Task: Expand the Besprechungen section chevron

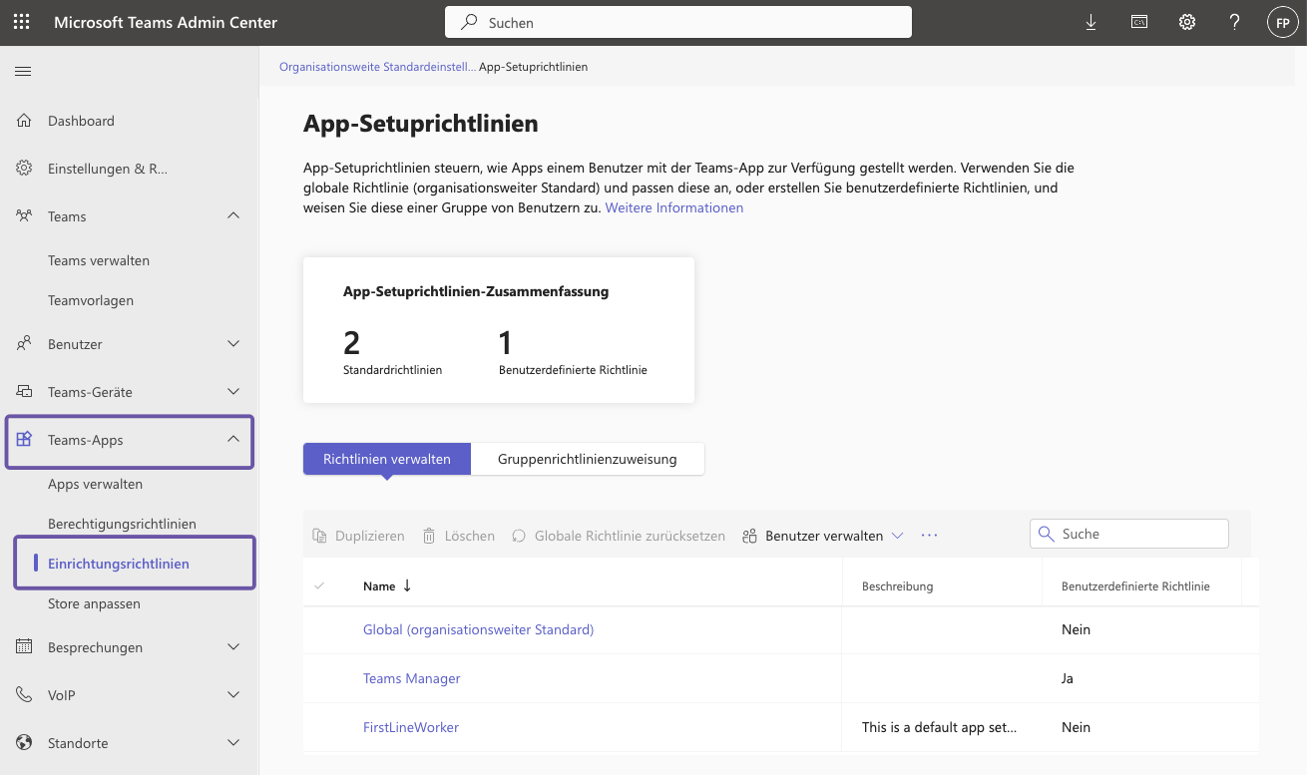Action: click(233, 647)
